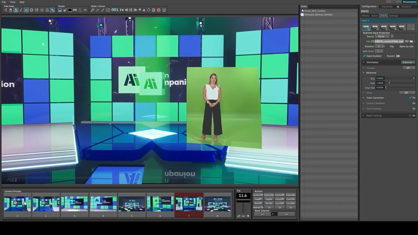
Task: Click the stop square icon in Fly panel
Action: coord(248,216)
